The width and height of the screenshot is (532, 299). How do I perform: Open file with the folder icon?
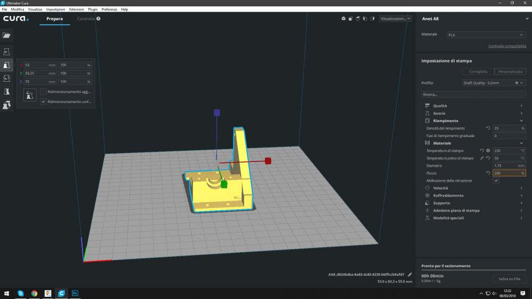pos(6,35)
